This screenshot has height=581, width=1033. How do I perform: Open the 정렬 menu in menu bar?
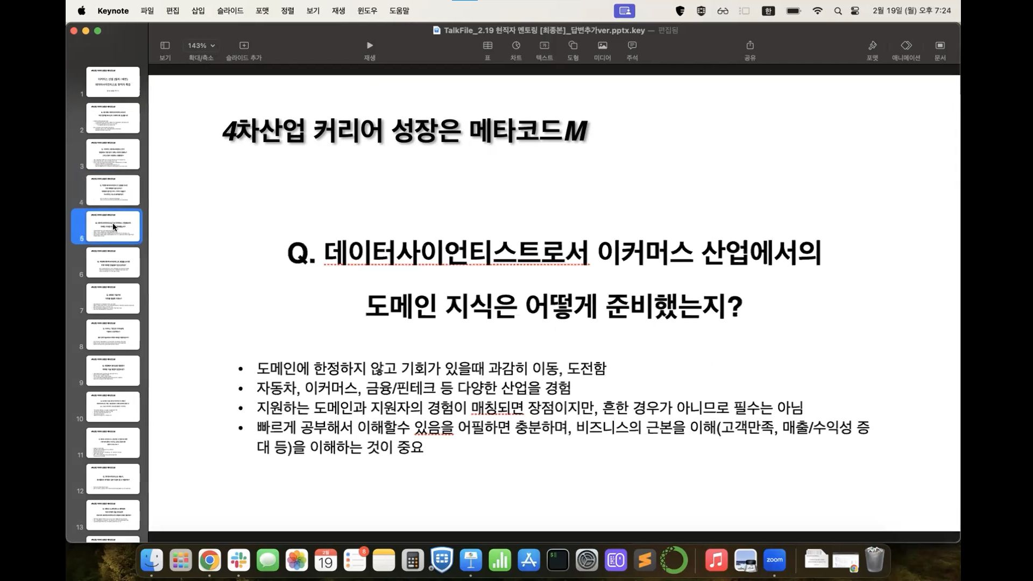pos(287,11)
